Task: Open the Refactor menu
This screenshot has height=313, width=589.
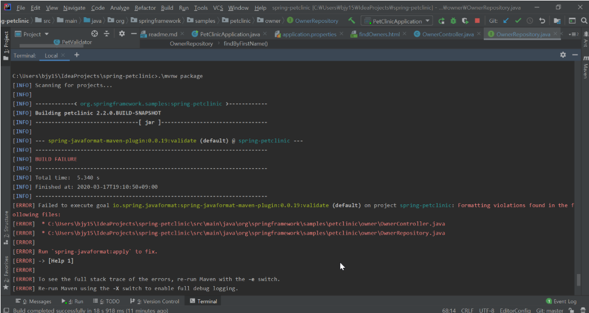Action: [x=145, y=7]
